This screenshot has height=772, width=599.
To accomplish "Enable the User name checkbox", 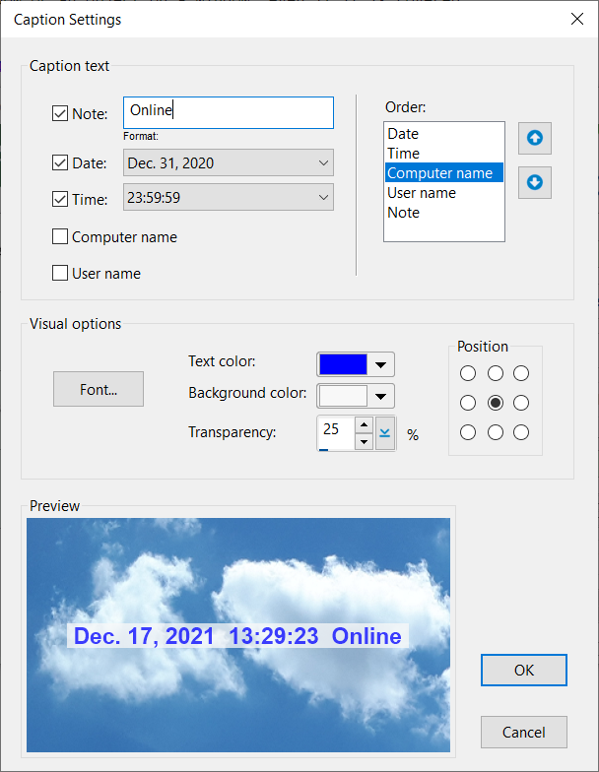I will (60, 273).
